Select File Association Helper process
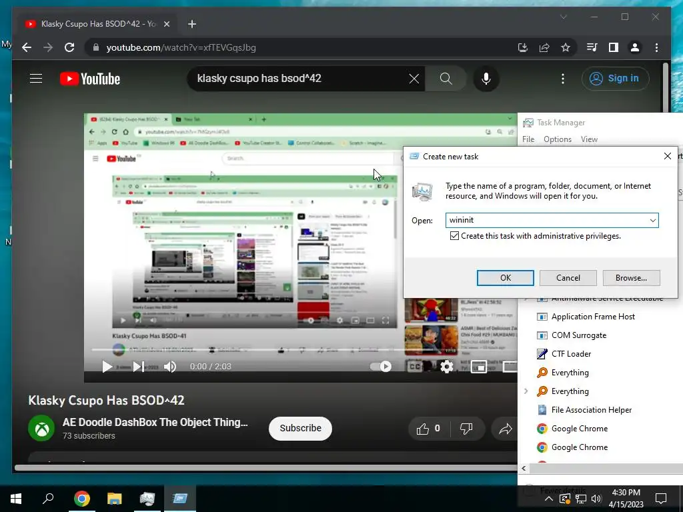Screen dimensions: 683x512 point(592,410)
